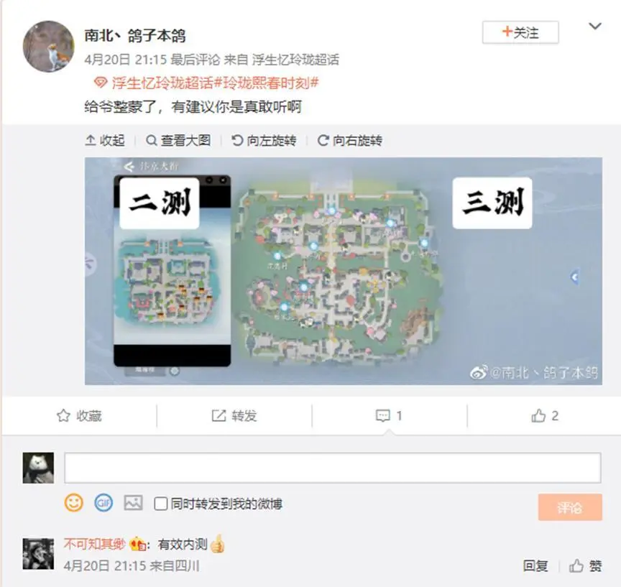Rotate image right with 向右旋转
Viewport: 621px width, 587px height.
(350, 141)
